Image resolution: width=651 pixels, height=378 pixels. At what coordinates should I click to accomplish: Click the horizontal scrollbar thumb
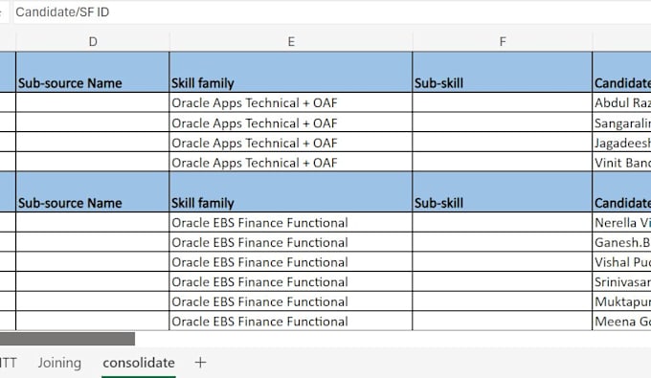67,338
